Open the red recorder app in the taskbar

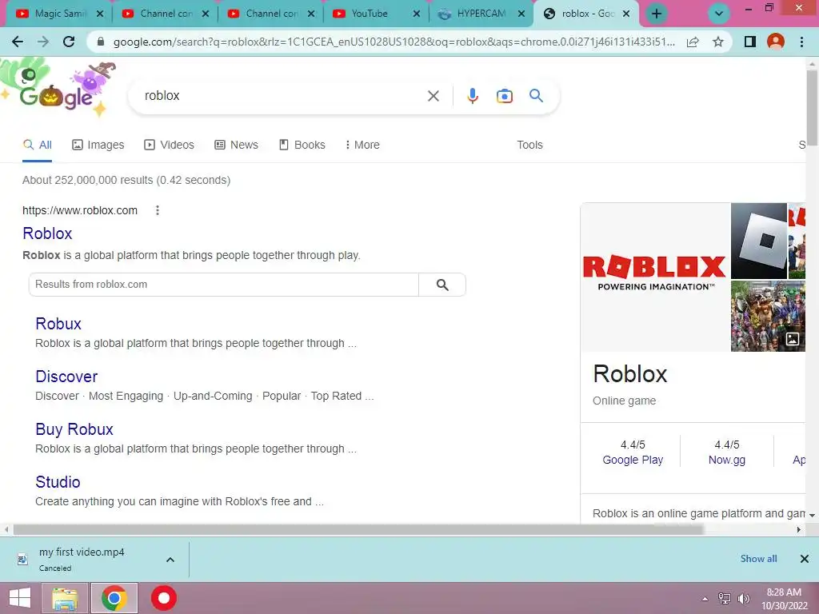[164, 598]
